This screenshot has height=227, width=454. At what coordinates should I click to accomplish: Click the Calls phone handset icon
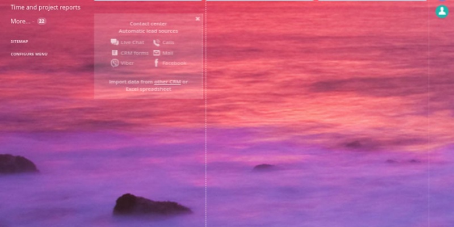[157, 43]
